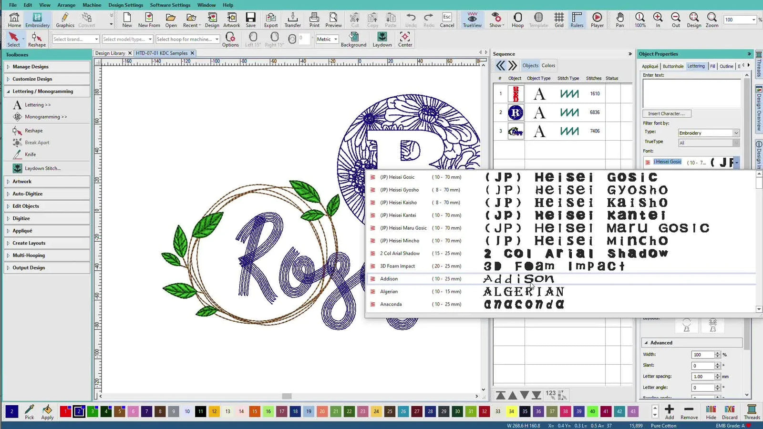Click the Select tool arrow

[13, 39]
